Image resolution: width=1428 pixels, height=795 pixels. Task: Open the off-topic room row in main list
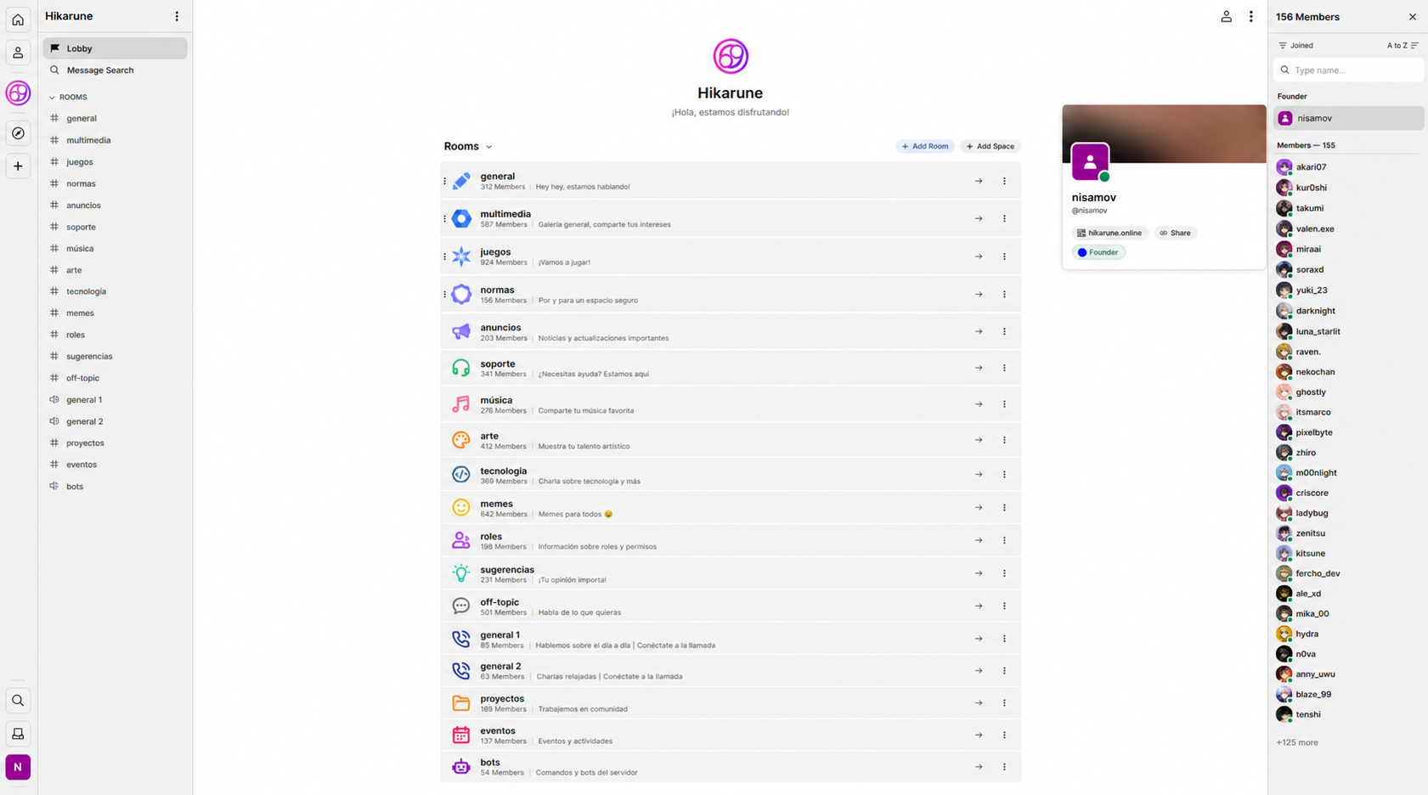(x=731, y=606)
